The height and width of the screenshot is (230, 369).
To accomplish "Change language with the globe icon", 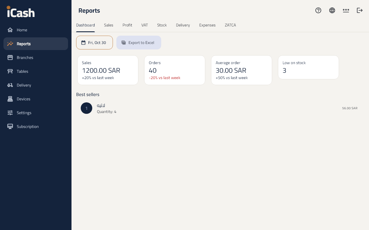I will click(332, 10).
